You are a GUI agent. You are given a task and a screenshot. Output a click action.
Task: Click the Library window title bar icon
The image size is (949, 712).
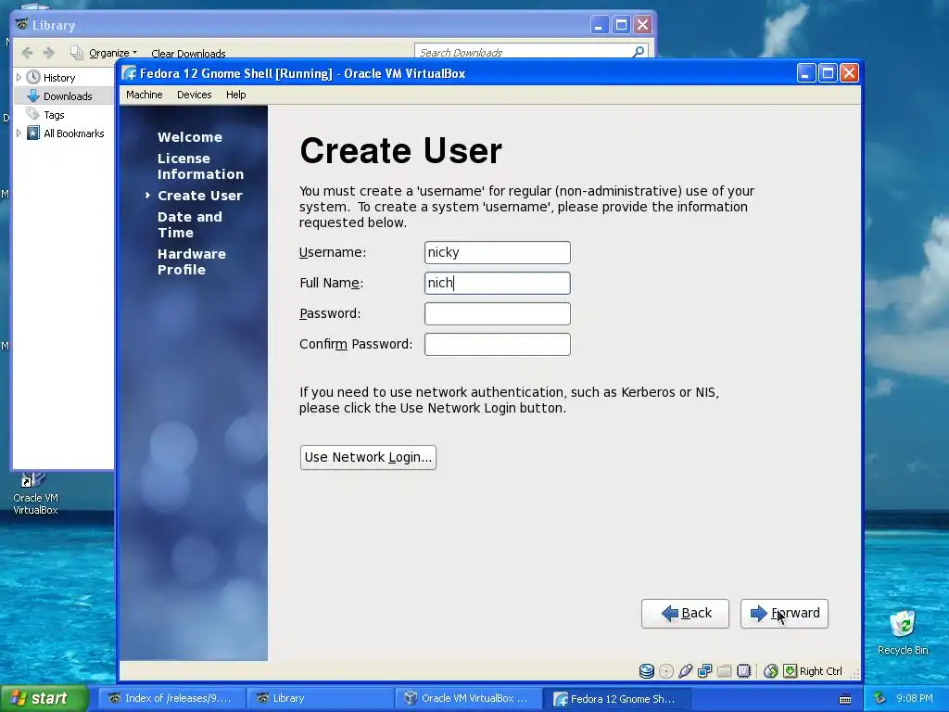click(x=22, y=25)
